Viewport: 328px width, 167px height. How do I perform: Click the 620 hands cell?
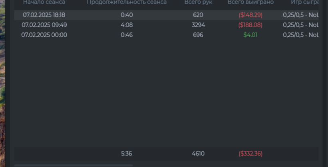pyautogui.click(x=198, y=15)
